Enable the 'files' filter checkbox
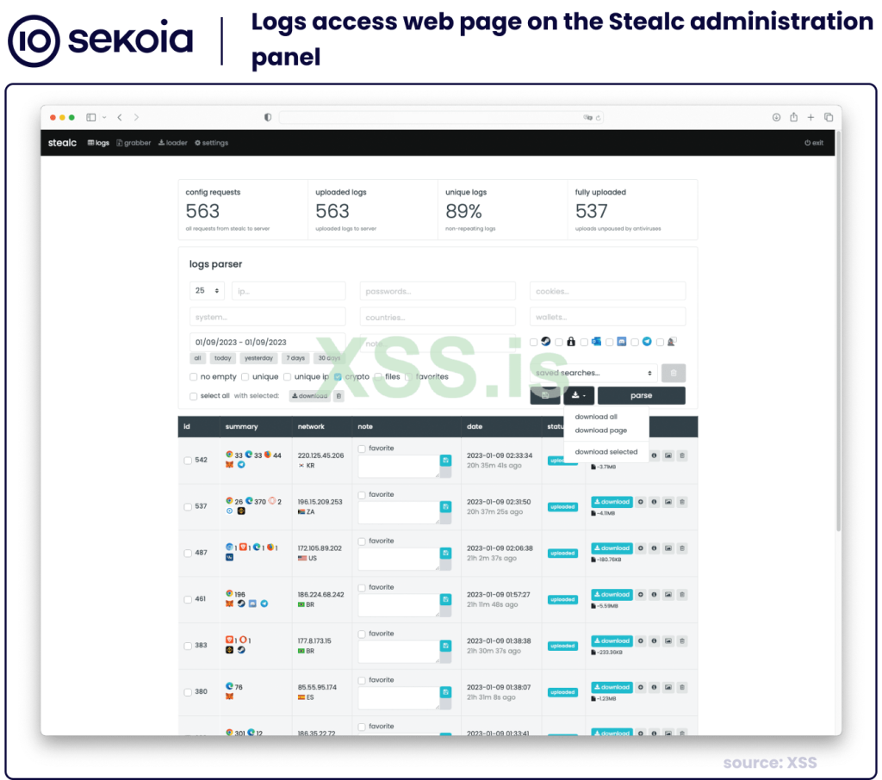Viewport: 882px width, 780px height. click(379, 377)
